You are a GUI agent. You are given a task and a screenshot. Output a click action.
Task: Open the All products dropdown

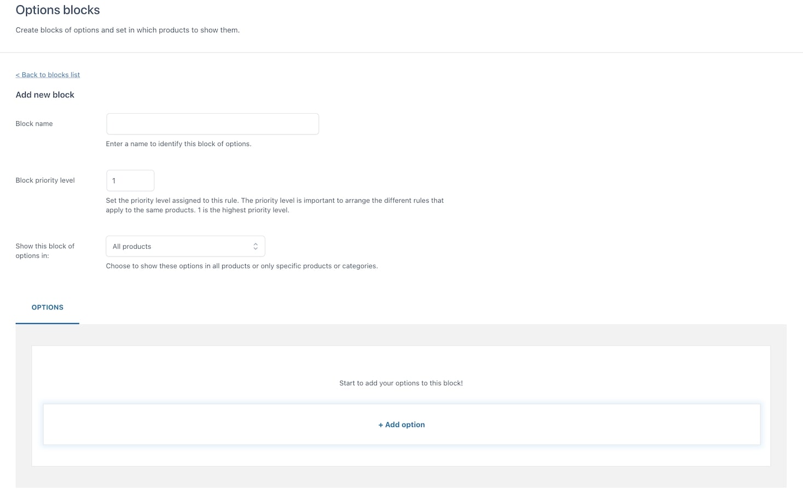(x=185, y=247)
